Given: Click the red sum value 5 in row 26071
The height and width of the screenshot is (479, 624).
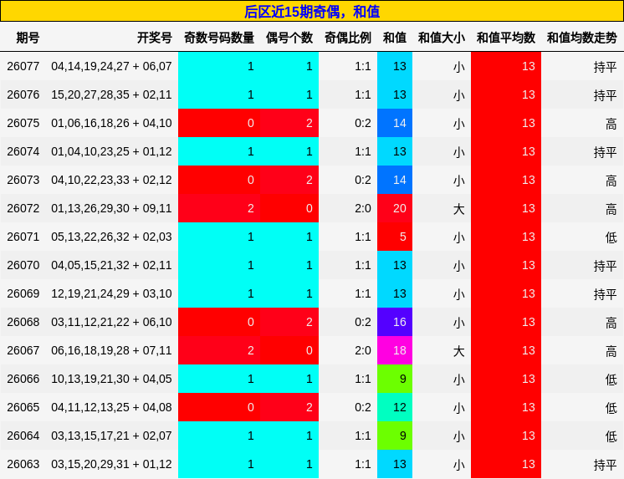Looking at the screenshot, I should click(395, 237).
